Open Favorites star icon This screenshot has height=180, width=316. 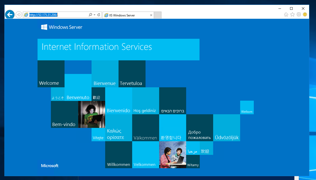pos(292,15)
